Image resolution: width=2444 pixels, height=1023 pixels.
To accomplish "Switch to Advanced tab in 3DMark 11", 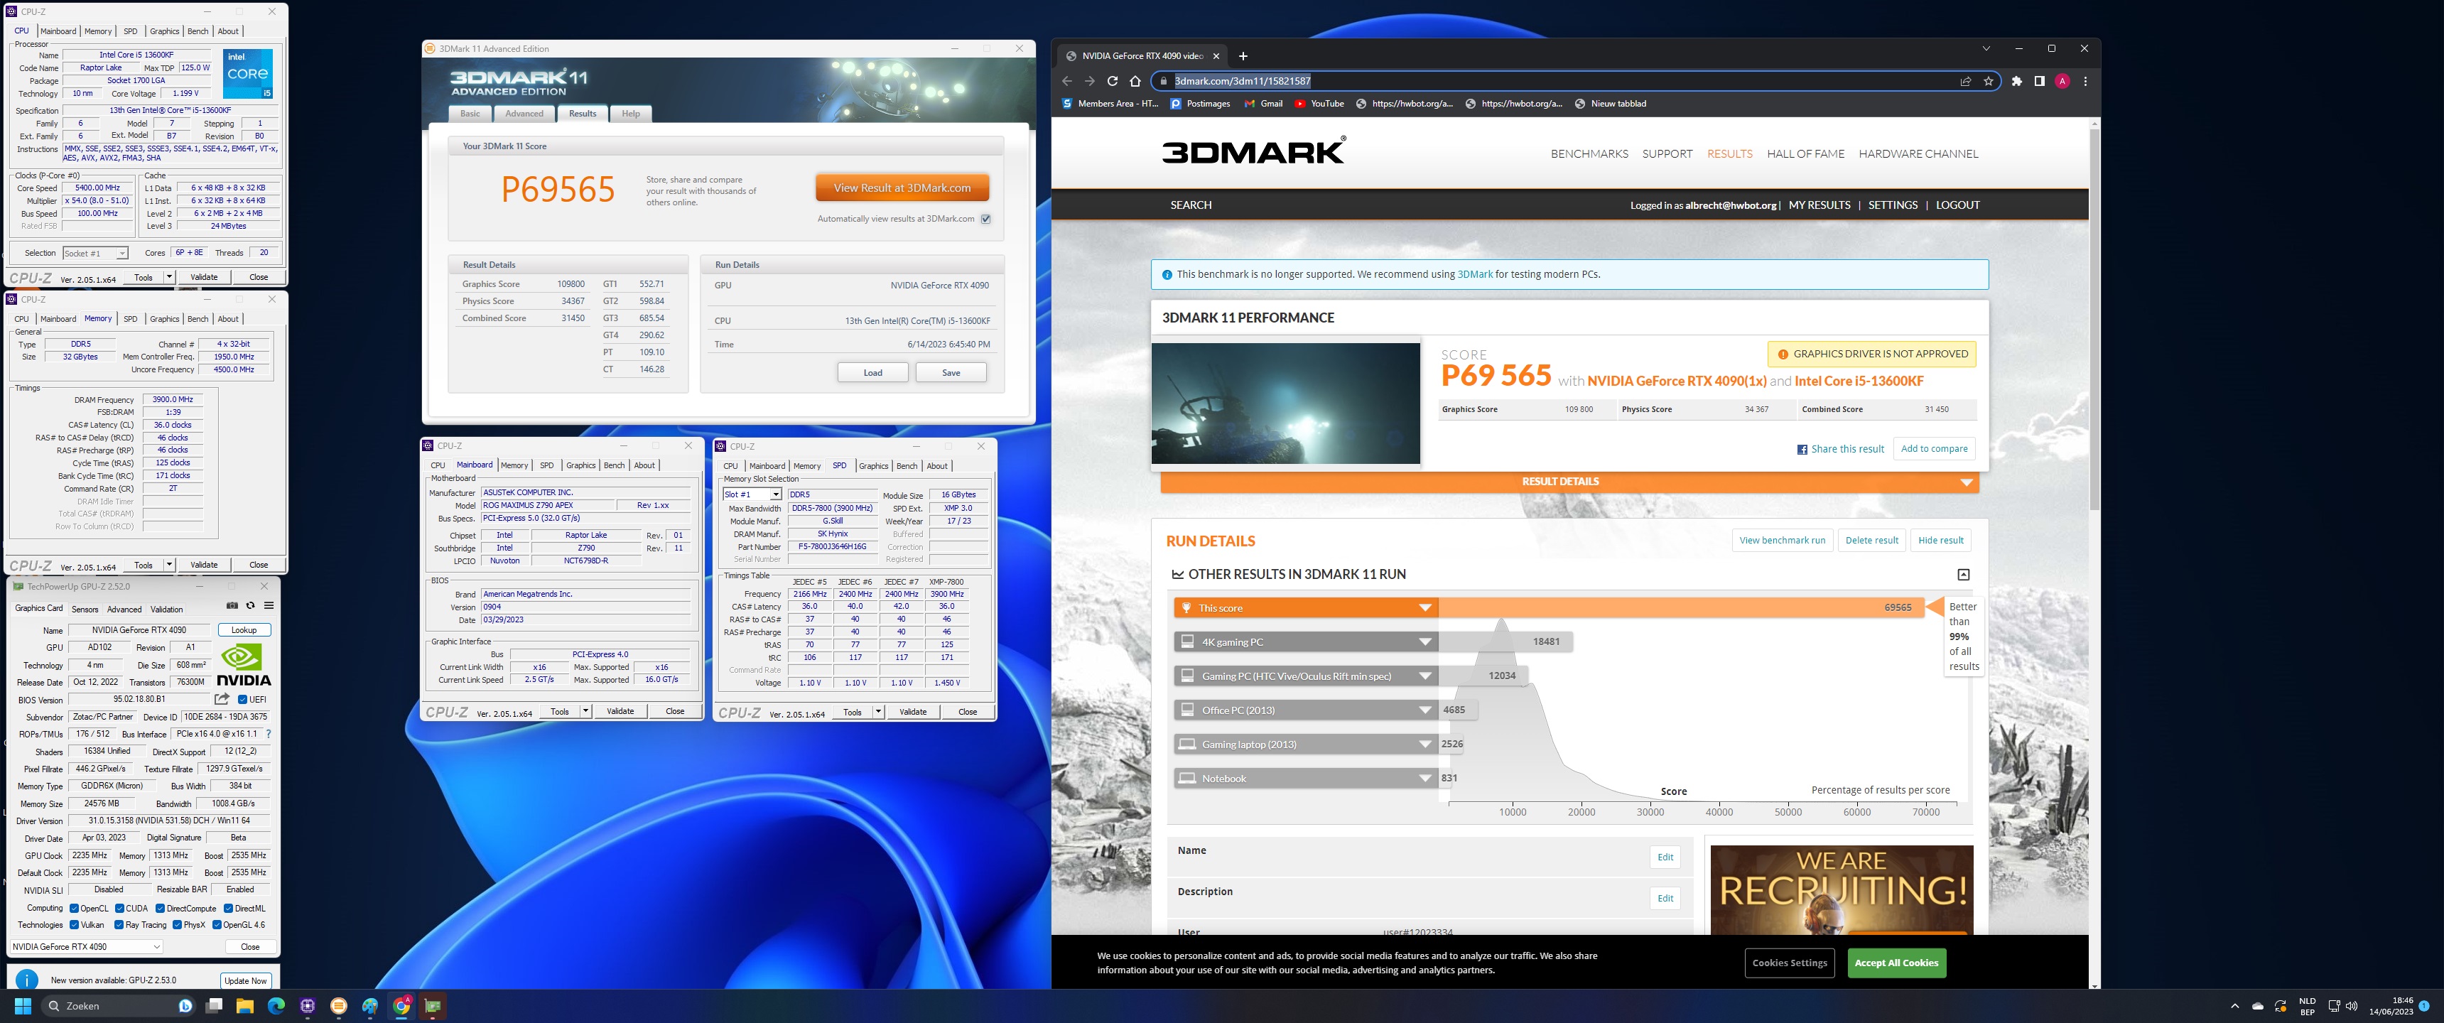I will pos(524,114).
